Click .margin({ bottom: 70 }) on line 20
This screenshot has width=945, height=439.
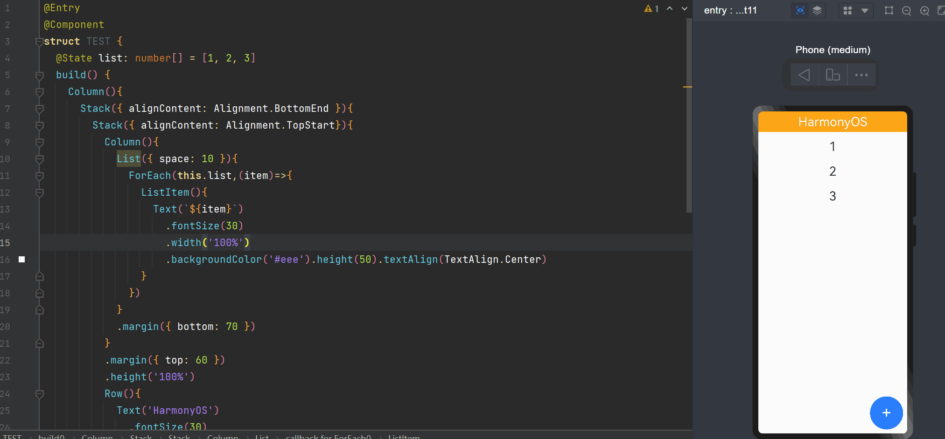click(186, 327)
